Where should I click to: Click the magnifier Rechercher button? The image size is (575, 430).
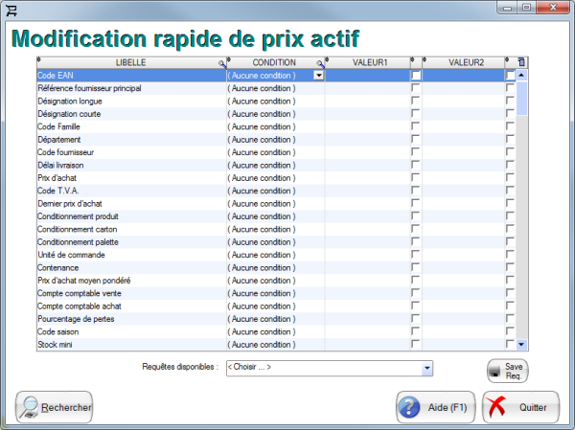point(55,407)
